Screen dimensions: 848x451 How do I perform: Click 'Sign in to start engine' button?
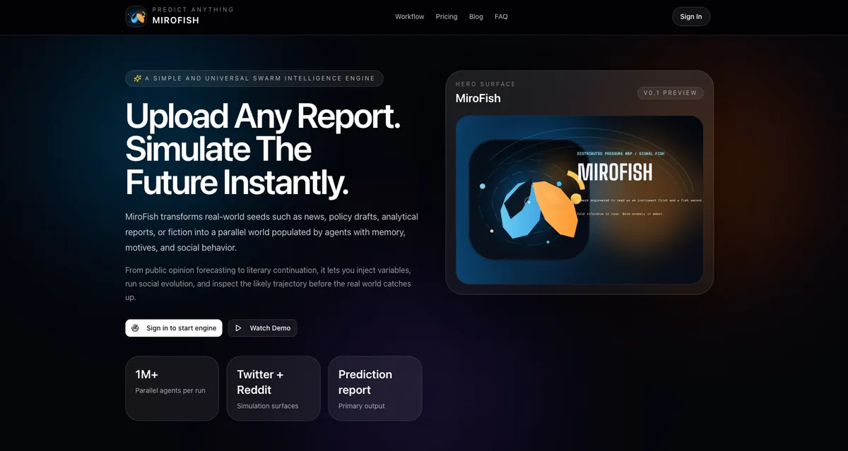click(x=174, y=328)
